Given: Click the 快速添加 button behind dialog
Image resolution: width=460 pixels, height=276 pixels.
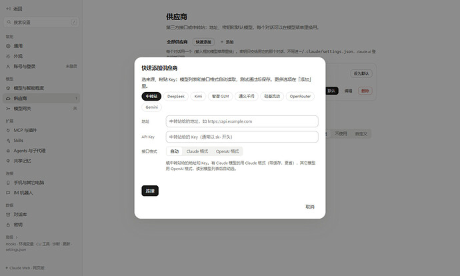Looking at the screenshot, I should [x=203, y=42].
